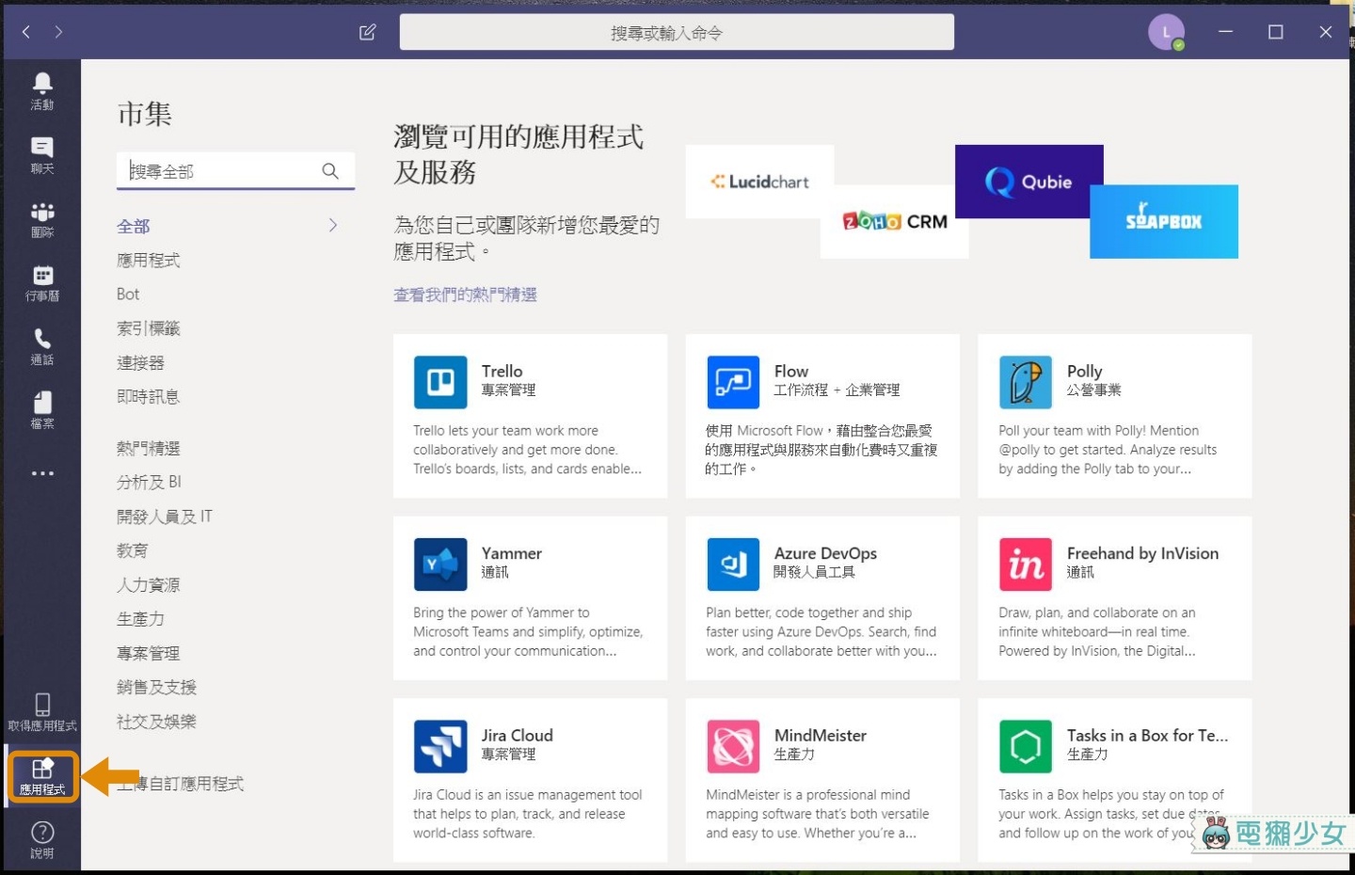Screen dimensions: 1355x875
Task: Open the 查看我們的熱門精選 link
Action: (465, 294)
